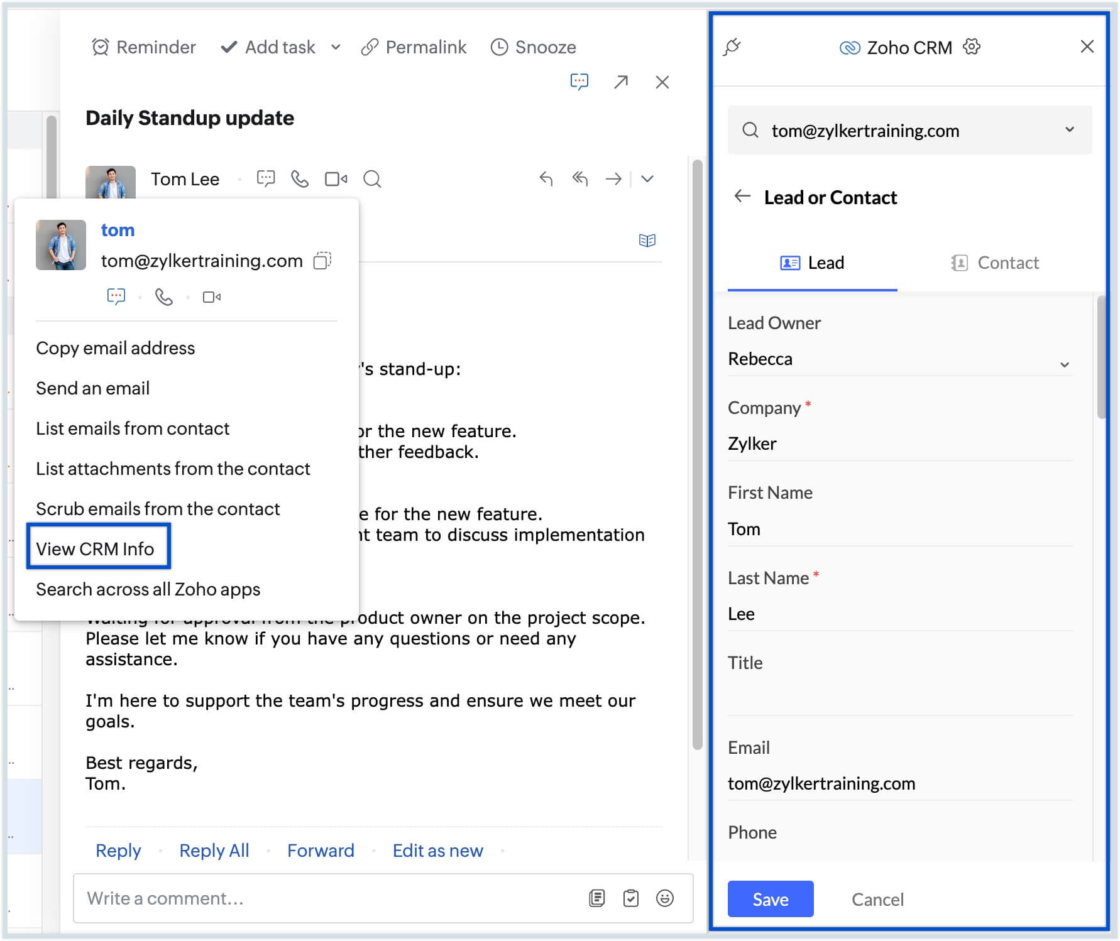Open View CRM Info
The image size is (1120, 941).
click(x=95, y=549)
